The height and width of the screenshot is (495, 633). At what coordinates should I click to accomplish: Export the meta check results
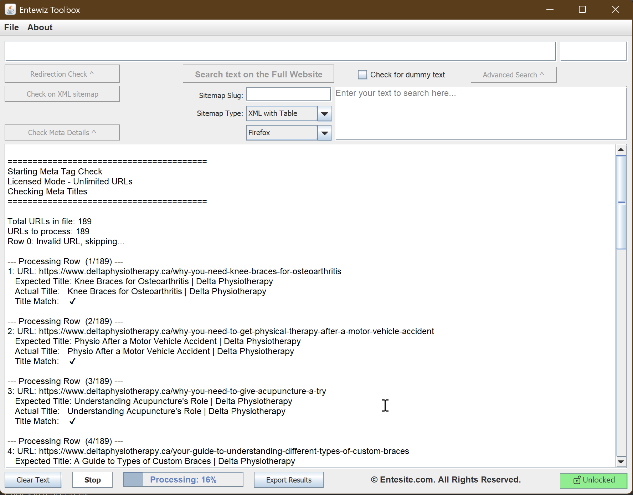tap(288, 480)
